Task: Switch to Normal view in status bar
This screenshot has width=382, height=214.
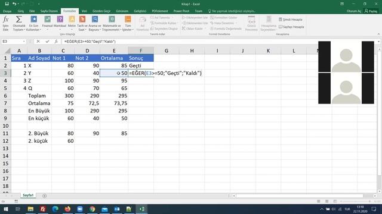Action: 318,202
